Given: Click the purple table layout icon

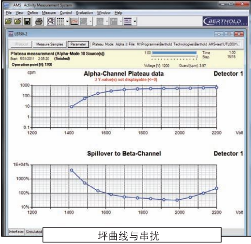Looking at the screenshot, I should click(x=128, y=22).
